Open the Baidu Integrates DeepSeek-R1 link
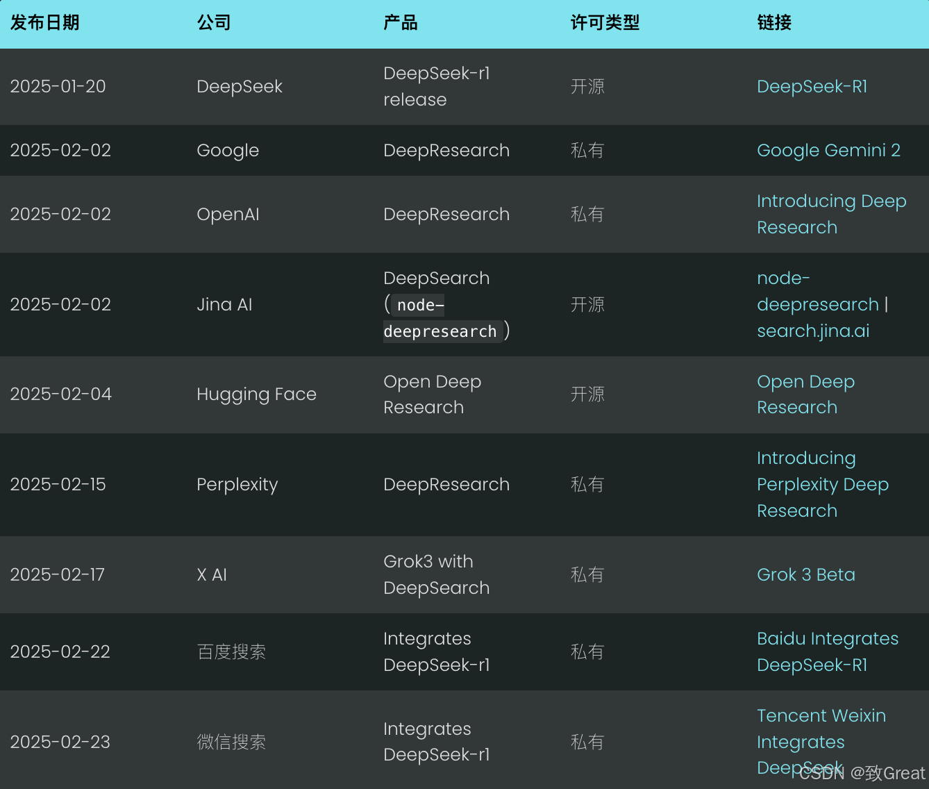The height and width of the screenshot is (789, 929). pos(828,651)
